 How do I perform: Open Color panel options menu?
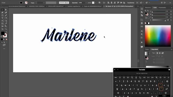coord(171,8)
